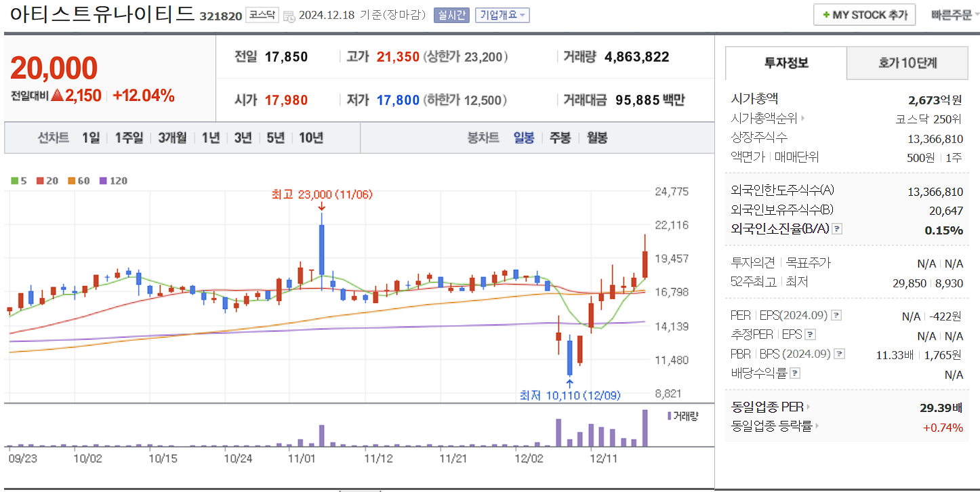Click the 고가 value 21,350

(398, 57)
